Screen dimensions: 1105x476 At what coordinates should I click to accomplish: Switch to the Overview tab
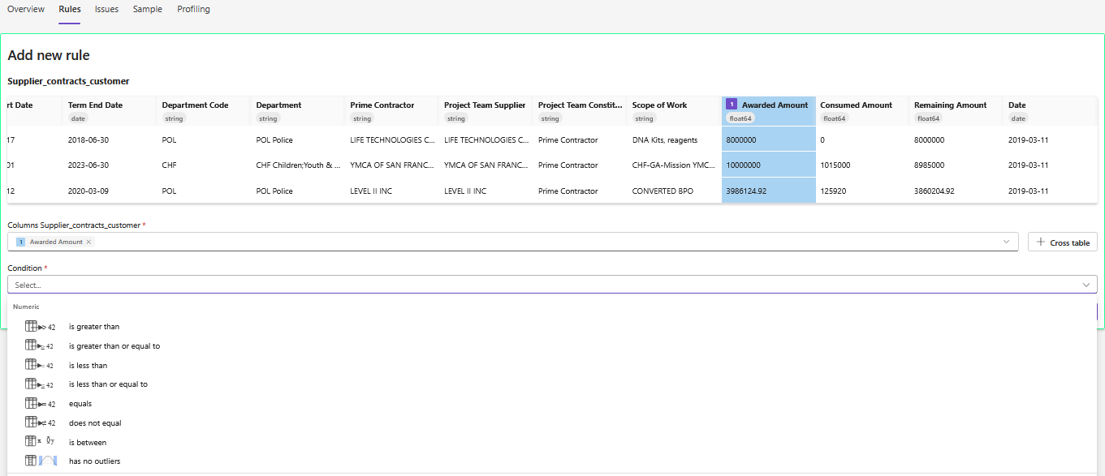click(26, 10)
